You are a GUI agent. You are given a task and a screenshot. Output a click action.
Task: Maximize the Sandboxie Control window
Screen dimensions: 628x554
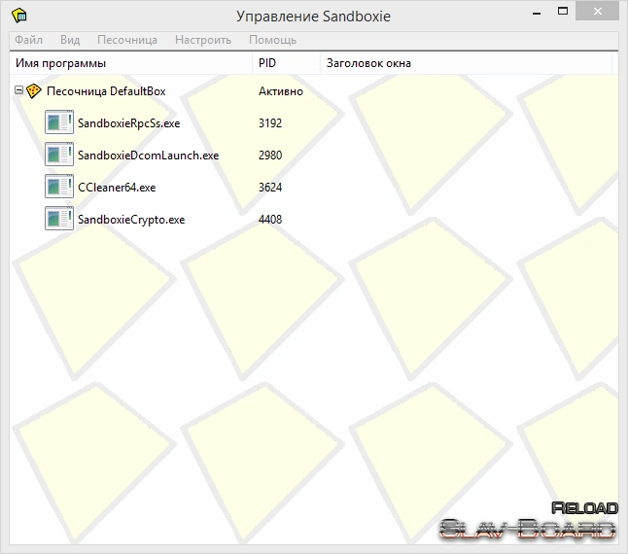pos(563,12)
